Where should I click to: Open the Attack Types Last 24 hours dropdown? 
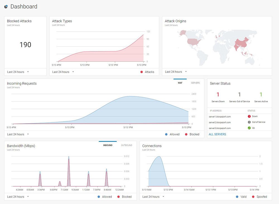63,72
